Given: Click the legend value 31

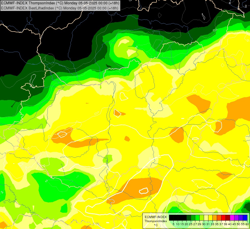Looking at the screenshot, I should point(208,224).
